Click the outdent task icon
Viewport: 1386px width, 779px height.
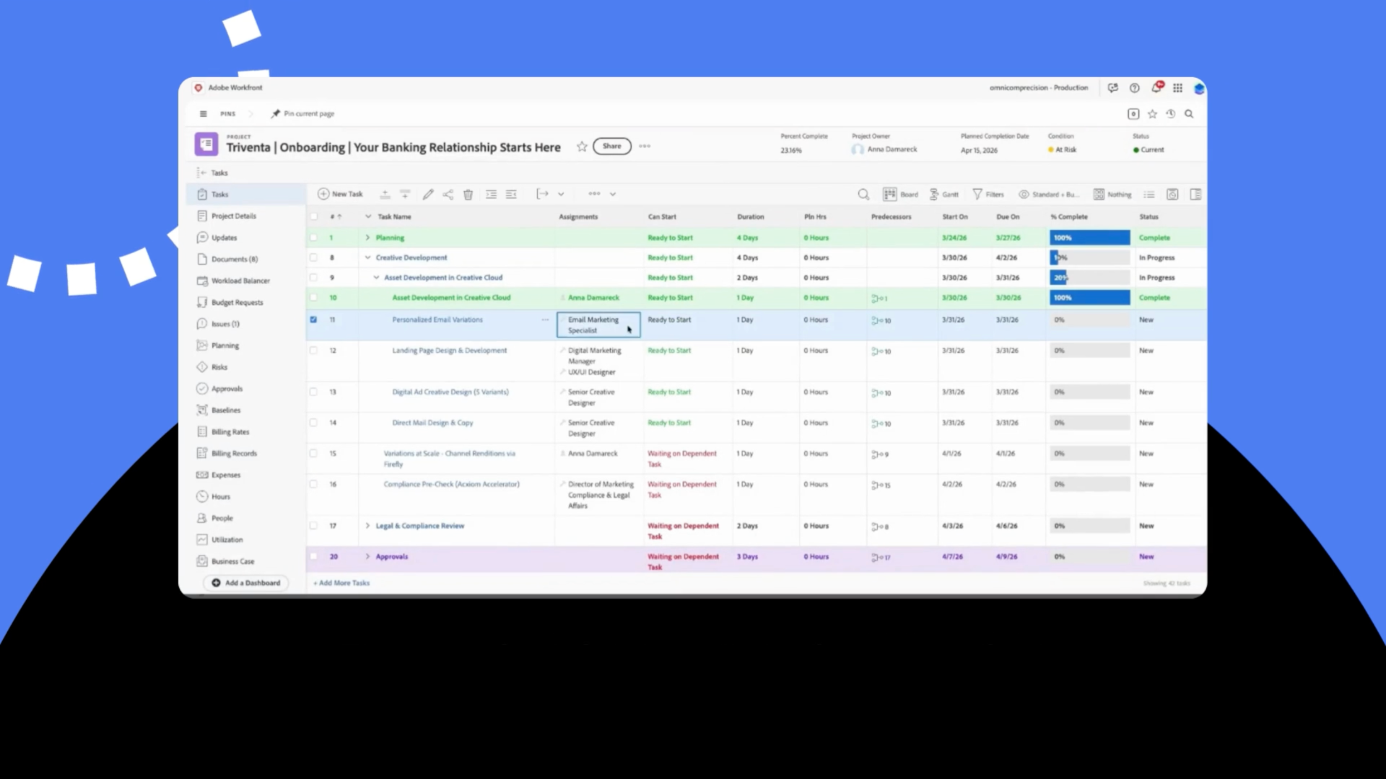pyautogui.click(x=511, y=194)
